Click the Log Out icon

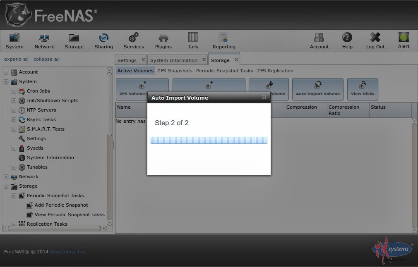375,38
